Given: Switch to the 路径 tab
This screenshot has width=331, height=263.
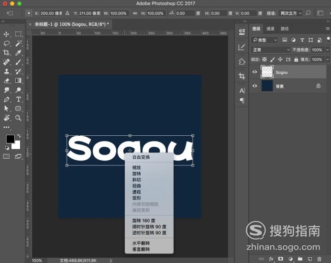Looking at the screenshot, I should (284, 29).
